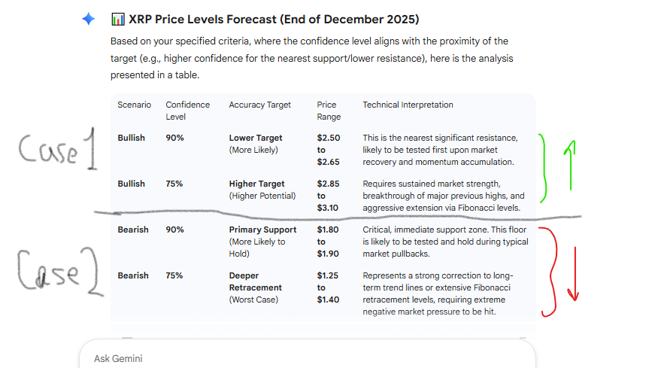Image resolution: width=667 pixels, height=368 pixels.
Task: Click the Technical Interpretation column header
Action: coord(408,105)
